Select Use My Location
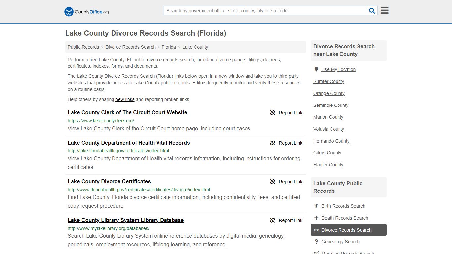 (339, 69)
